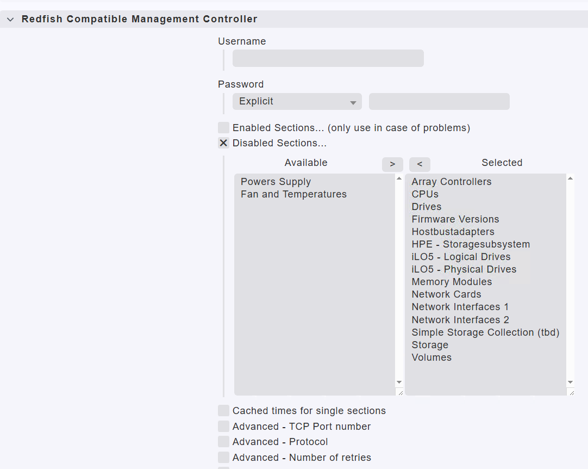Viewport: 588px width, 469px height.
Task: Enable Advanced - Number of retries
Action: (223, 458)
